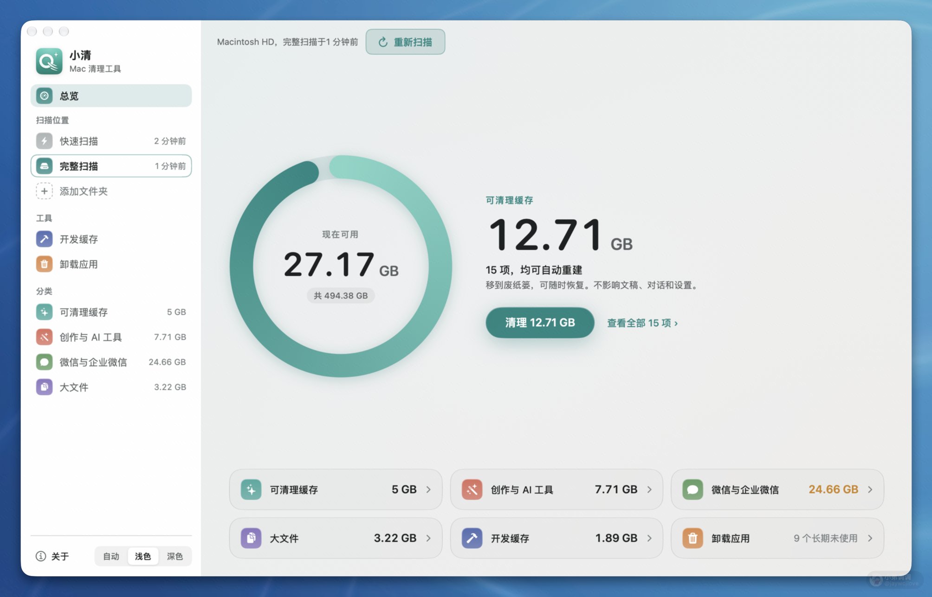Select the 深色 dark theme option
This screenshot has height=597, width=932.
[x=175, y=556]
